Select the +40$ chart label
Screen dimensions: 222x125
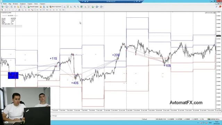point(75,83)
